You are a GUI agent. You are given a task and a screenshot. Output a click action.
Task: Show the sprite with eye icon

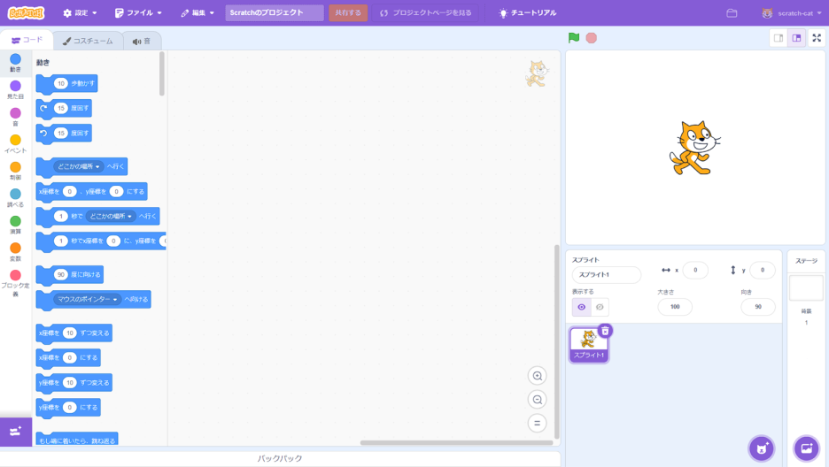(x=581, y=307)
